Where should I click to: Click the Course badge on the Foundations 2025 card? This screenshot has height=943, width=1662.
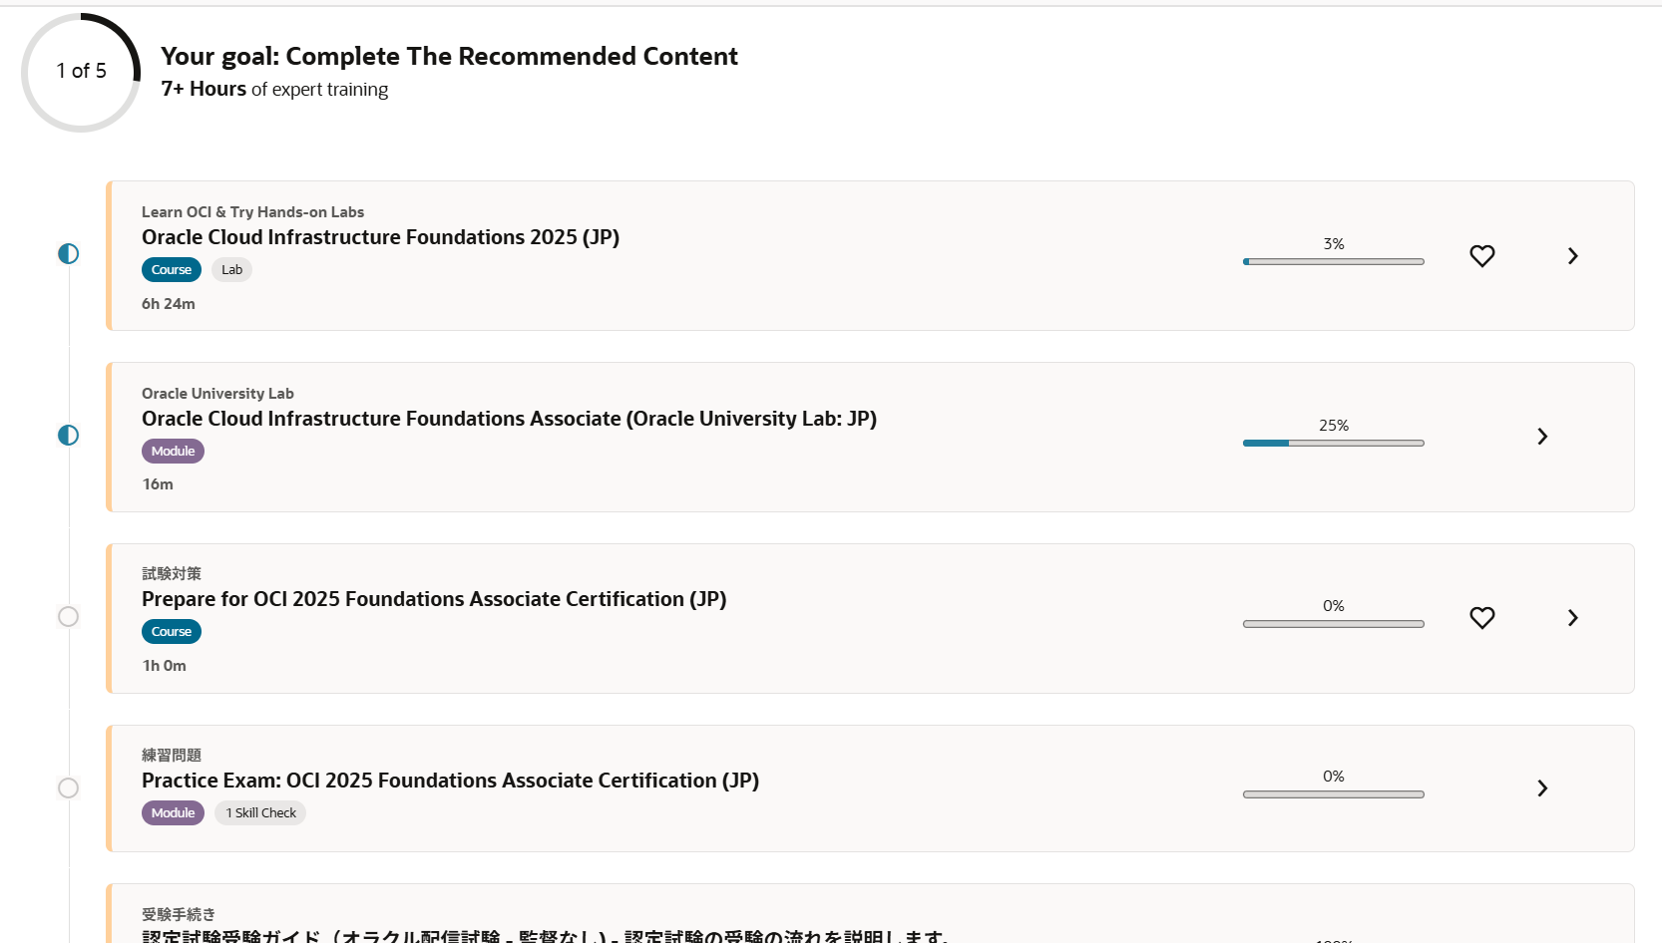click(x=171, y=269)
